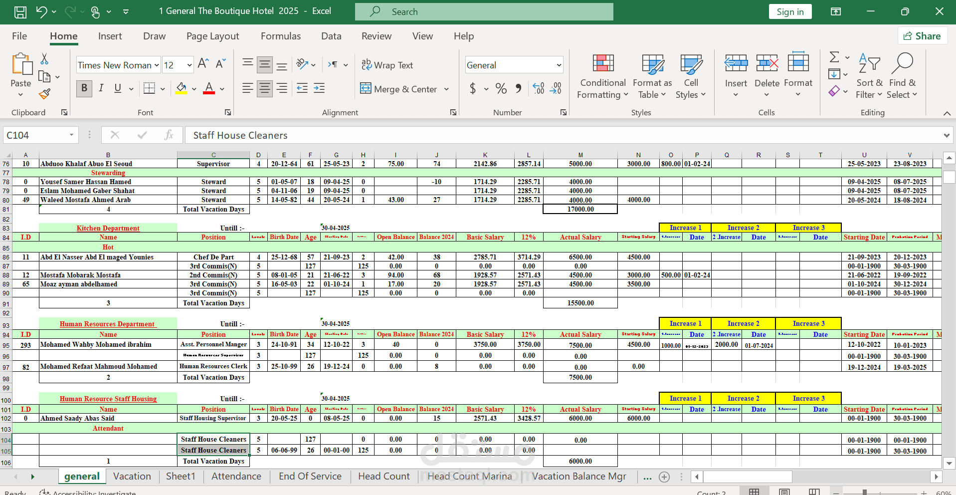Switch to the Vacation sheet tab
Viewport: 956px width, 495px height.
click(x=132, y=476)
